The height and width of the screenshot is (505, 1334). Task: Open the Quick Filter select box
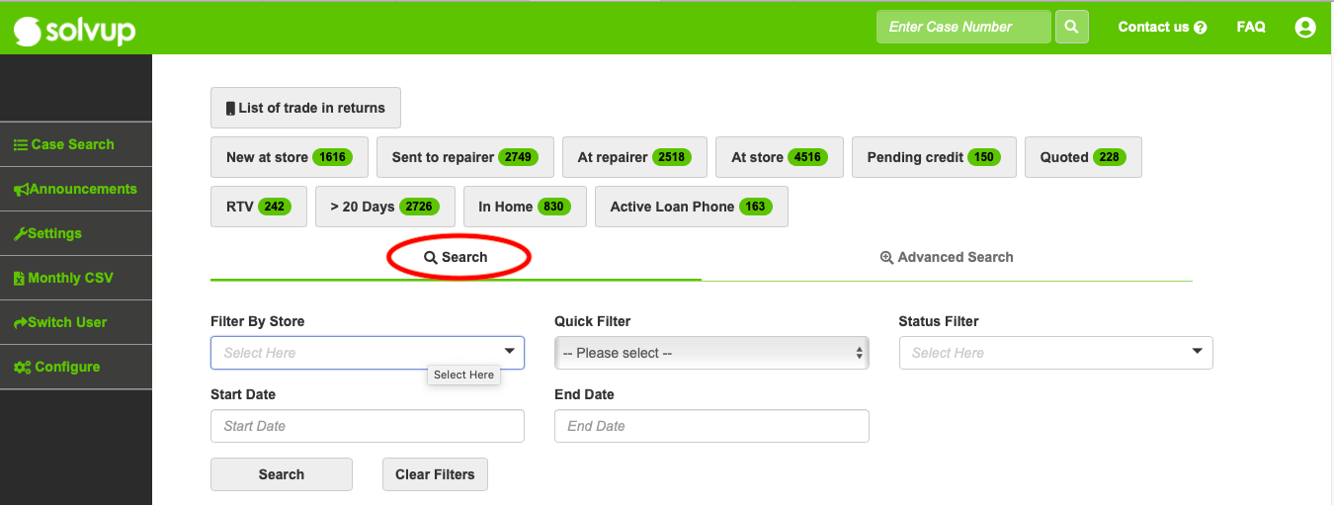(711, 353)
